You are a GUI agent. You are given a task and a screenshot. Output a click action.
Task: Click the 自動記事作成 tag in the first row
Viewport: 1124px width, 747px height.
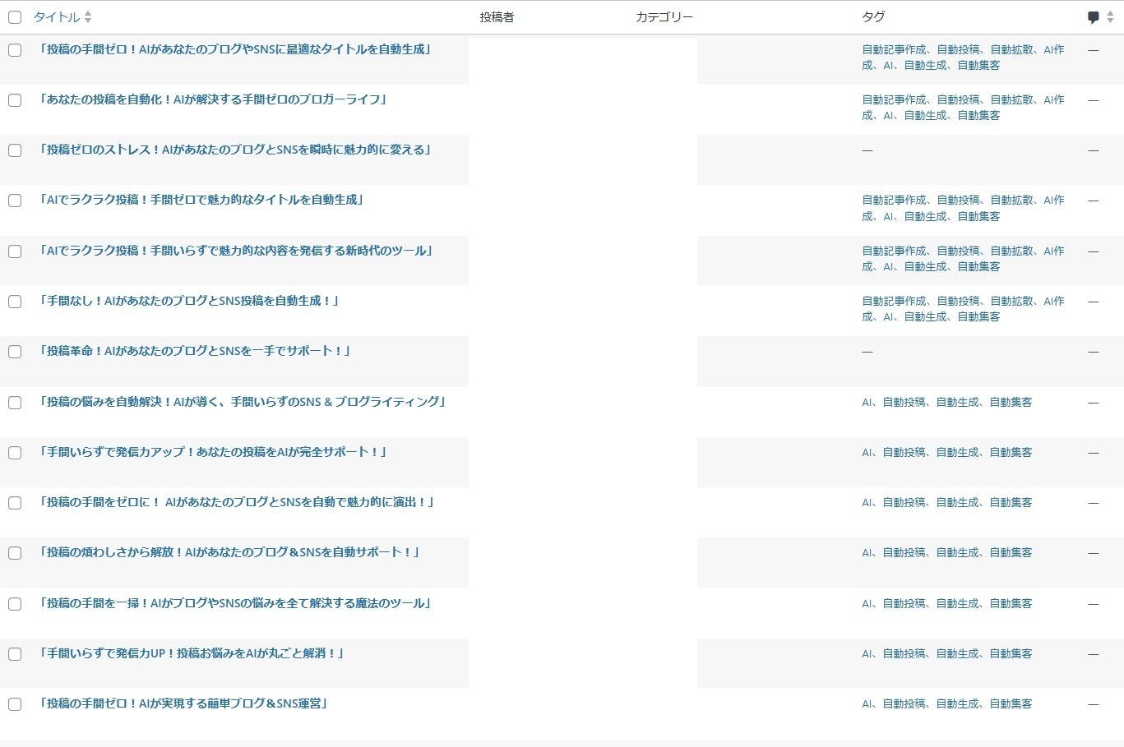pos(894,49)
